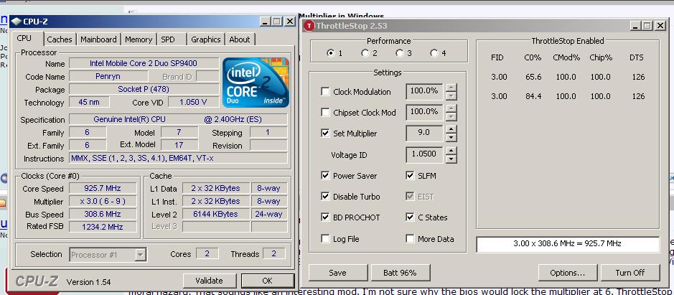Decrease Chipset Clock Mod with down arrow

[x=451, y=116]
